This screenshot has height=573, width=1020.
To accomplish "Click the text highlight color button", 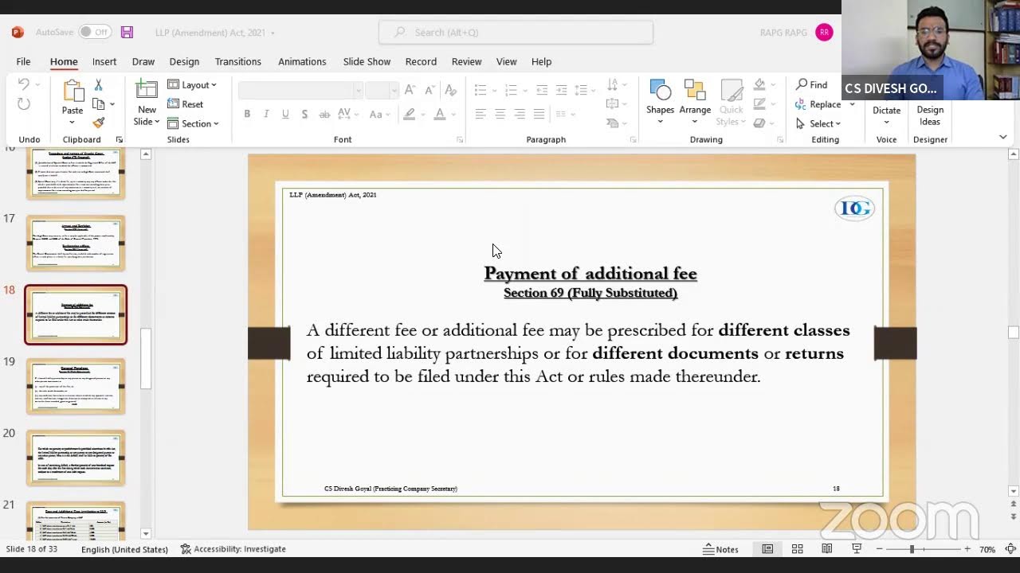I will (x=409, y=115).
